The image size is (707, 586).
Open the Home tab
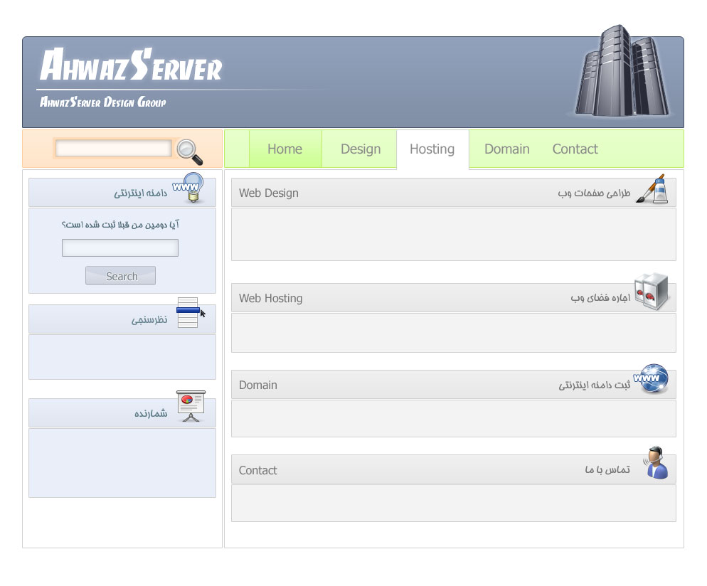(285, 149)
